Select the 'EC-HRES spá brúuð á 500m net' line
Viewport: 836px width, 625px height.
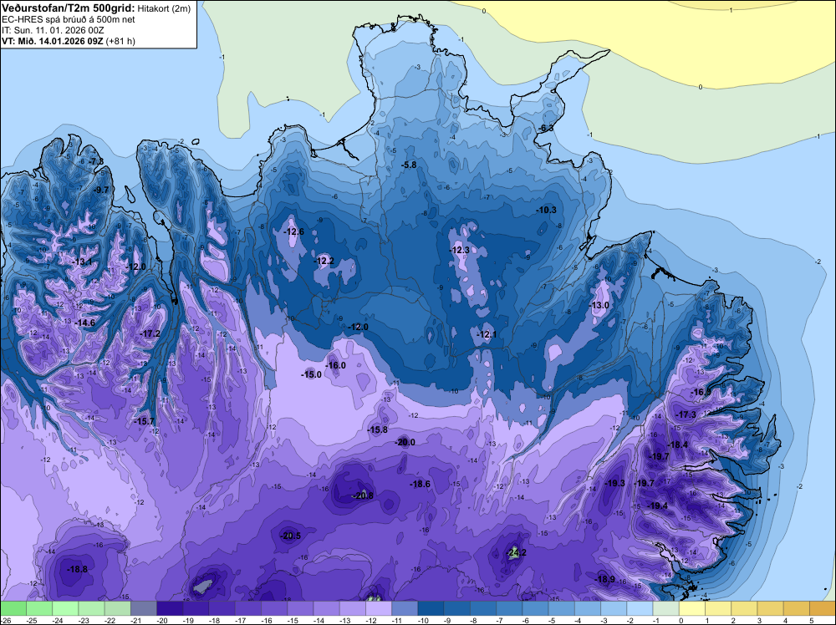pos(69,19)
